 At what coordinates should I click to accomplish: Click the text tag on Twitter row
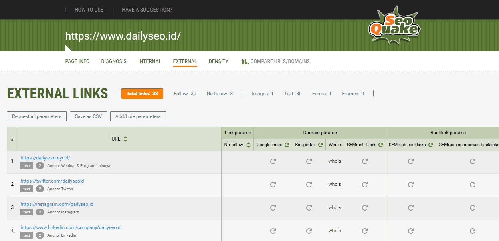point(27,189)
